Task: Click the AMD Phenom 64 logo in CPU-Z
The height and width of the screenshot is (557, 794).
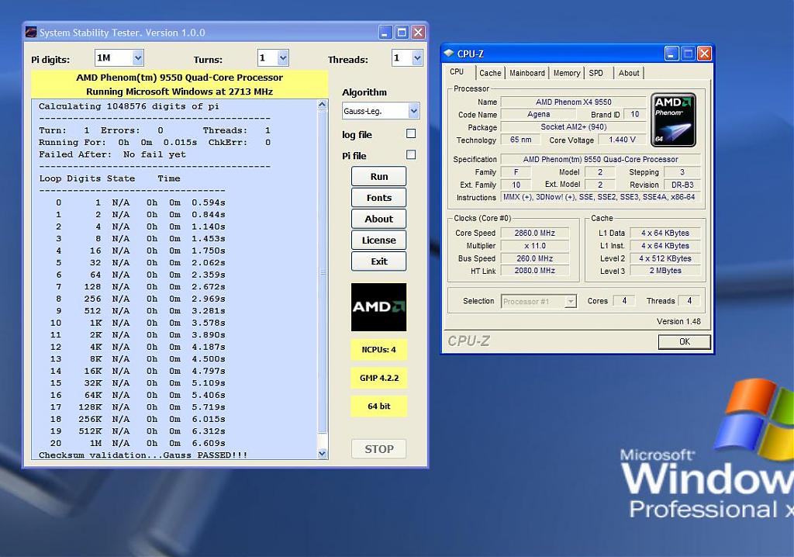Action: (673, 120)
